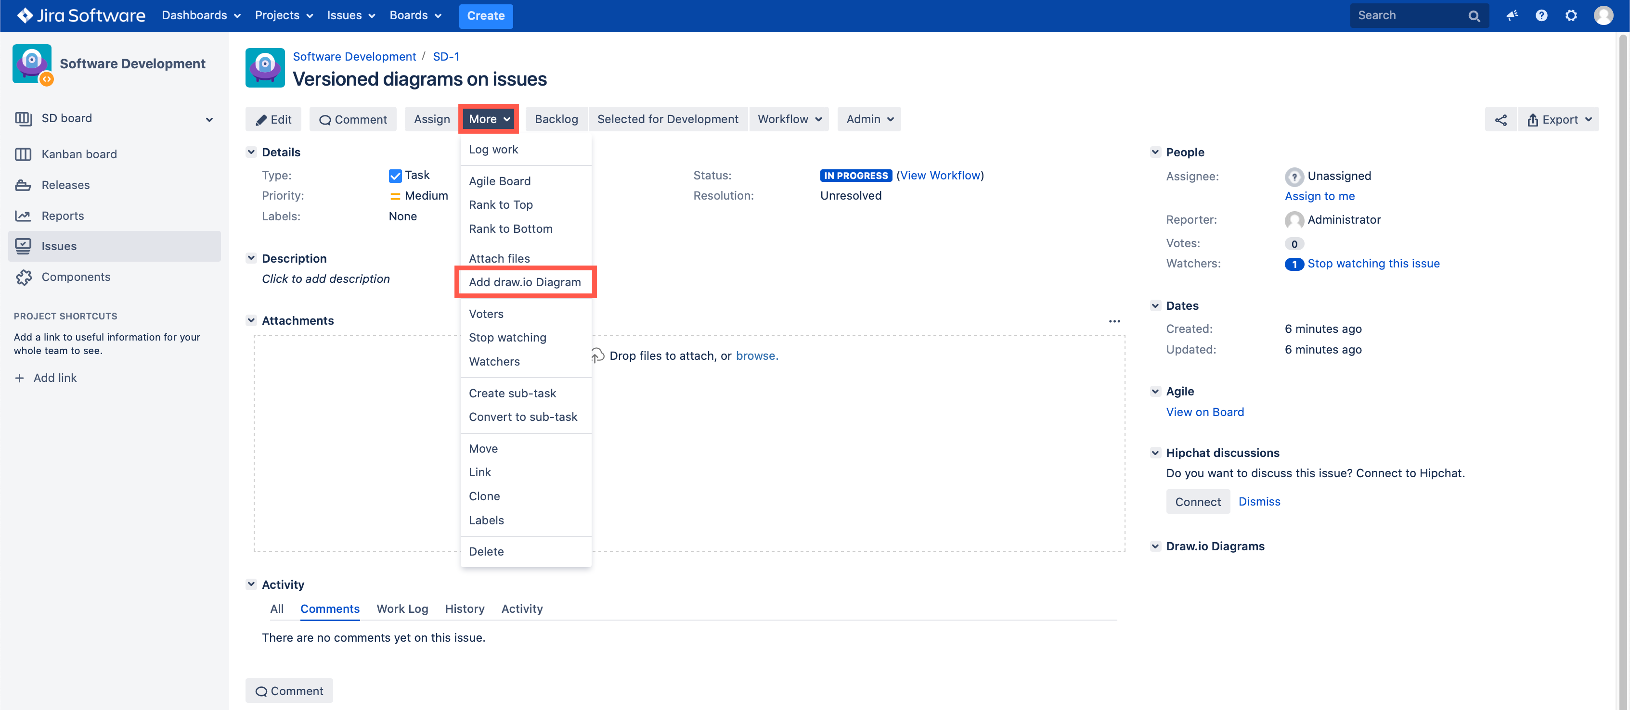Image resolution: width=1630 pixels, height=710 pixels.
Task: Open the user profile avatar
Action: click(x=1604, y=15)
